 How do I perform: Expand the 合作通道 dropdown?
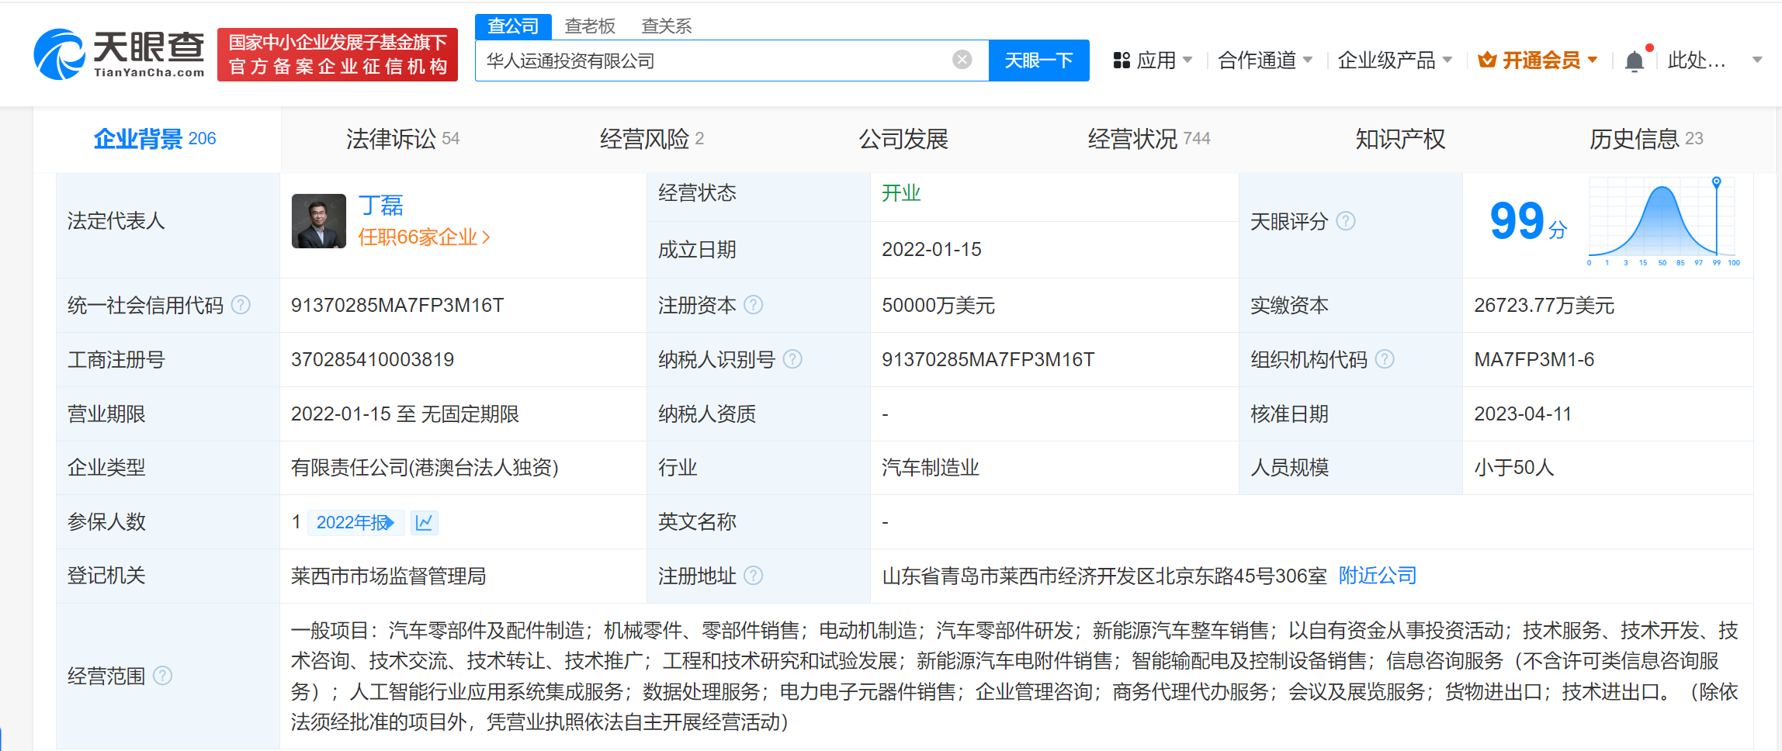coord(1264,61)
